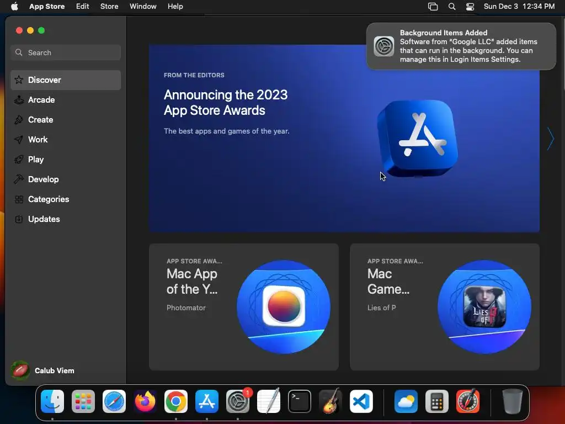Open the Apple menu

pos(14,7)
